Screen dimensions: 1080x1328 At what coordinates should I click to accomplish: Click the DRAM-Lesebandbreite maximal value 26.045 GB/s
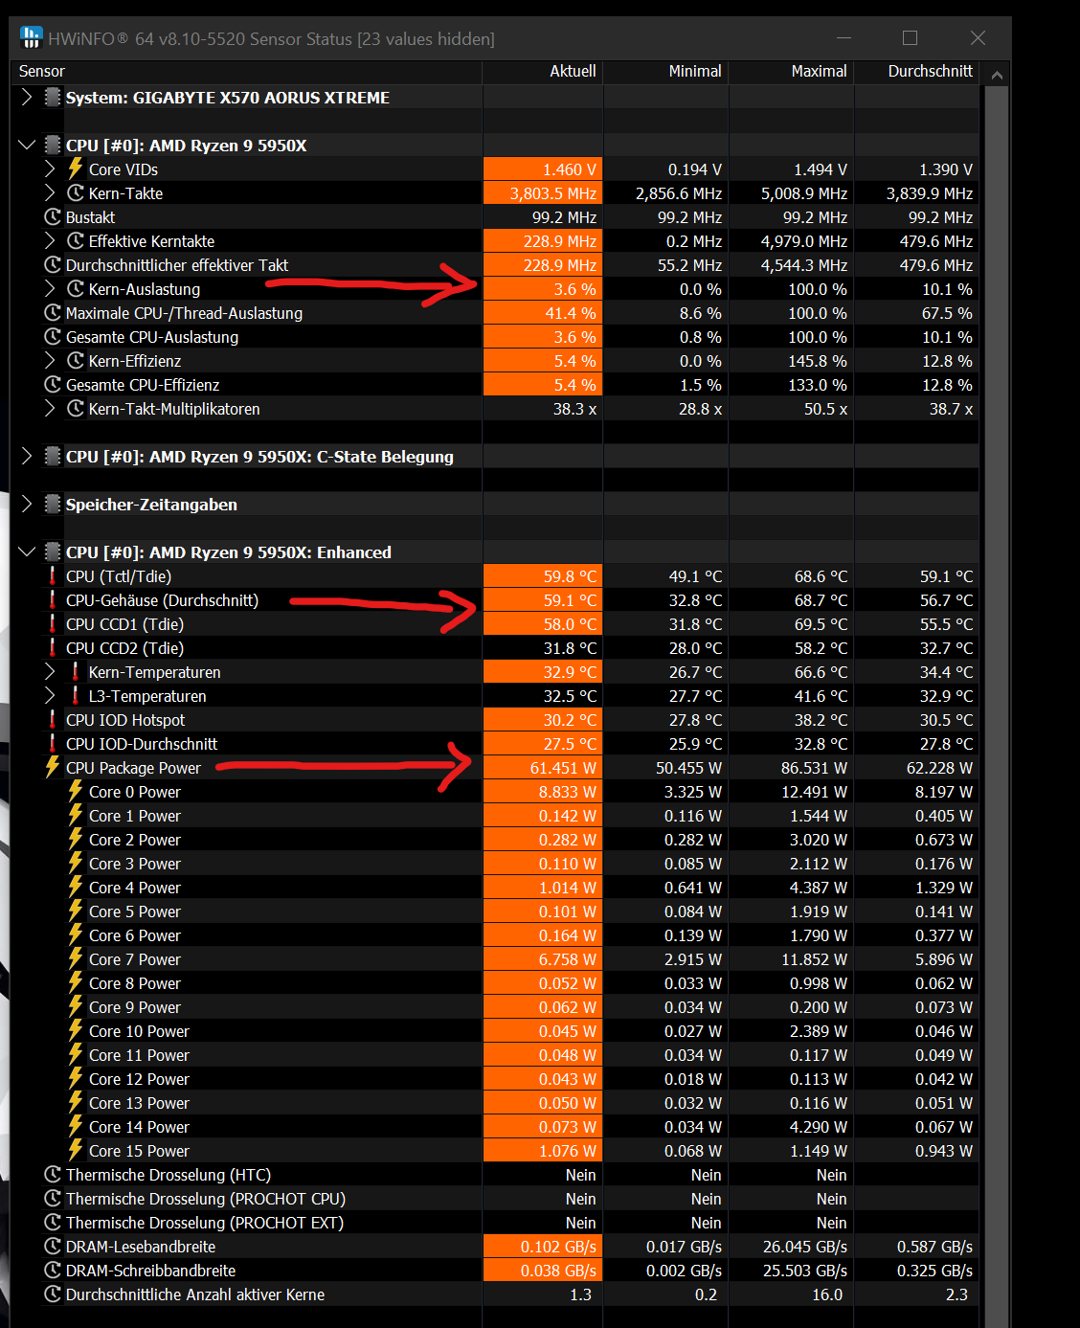(805, 1247)
